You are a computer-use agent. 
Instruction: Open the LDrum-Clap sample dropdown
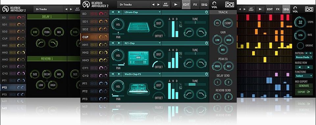[142, 12]
